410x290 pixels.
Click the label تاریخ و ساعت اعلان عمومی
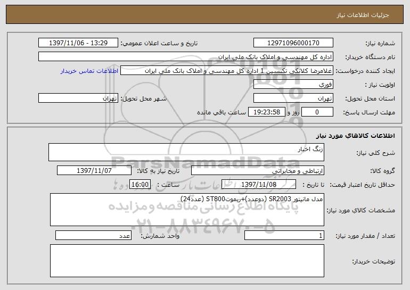[x=159, y=44]
